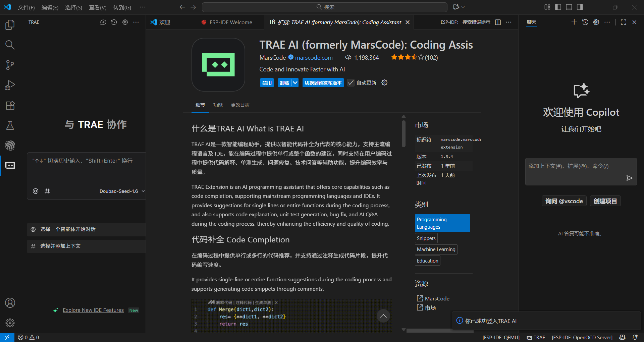Toggle primary side bar visibility
Screen dimensions: 644x342
coord(558,7)
